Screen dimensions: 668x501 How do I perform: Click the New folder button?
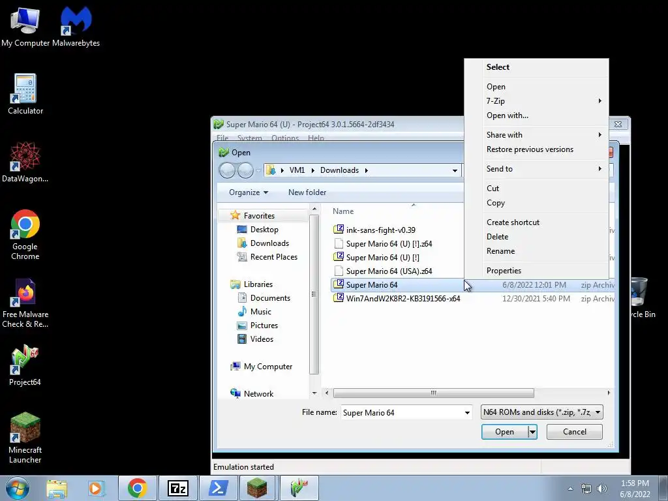(307, 192)
